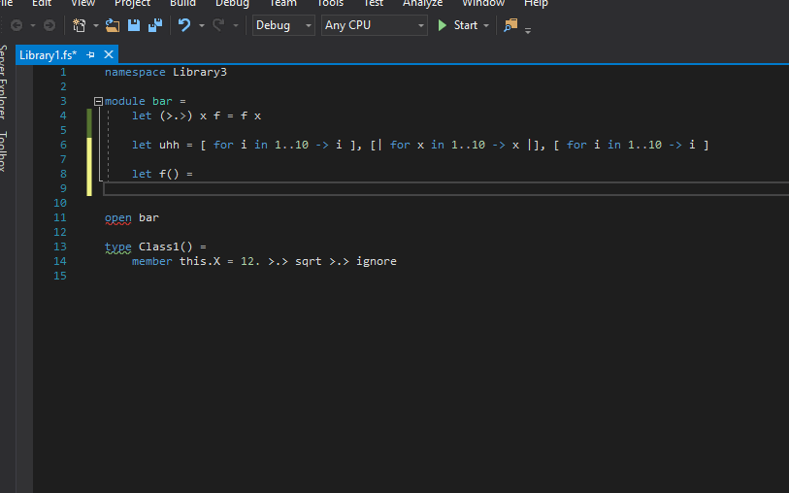This screenshot has height=493, width=789.
Task: Click the Find in Files icon
Action: [510, 25]
